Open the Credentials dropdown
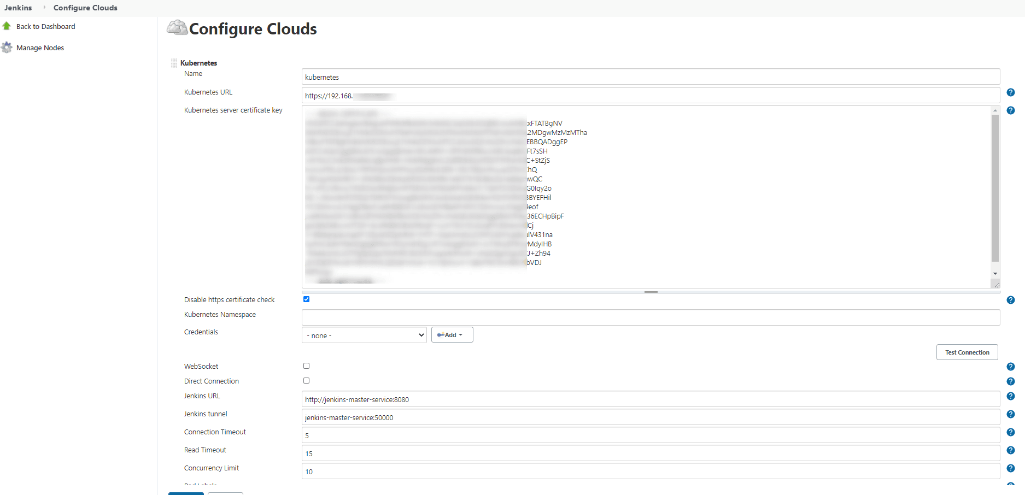Viewport: 1025px width, 495px height. 364,335
